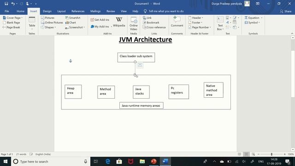Select the Pc registers box
This screenshot has height=166, width=295.
pos(178,92)
